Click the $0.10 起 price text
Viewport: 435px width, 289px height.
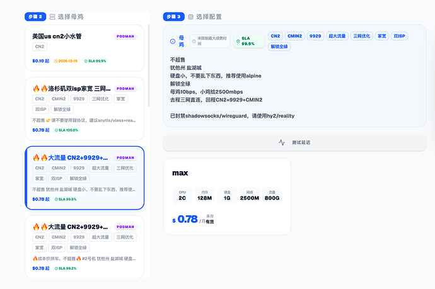point(40,61)
